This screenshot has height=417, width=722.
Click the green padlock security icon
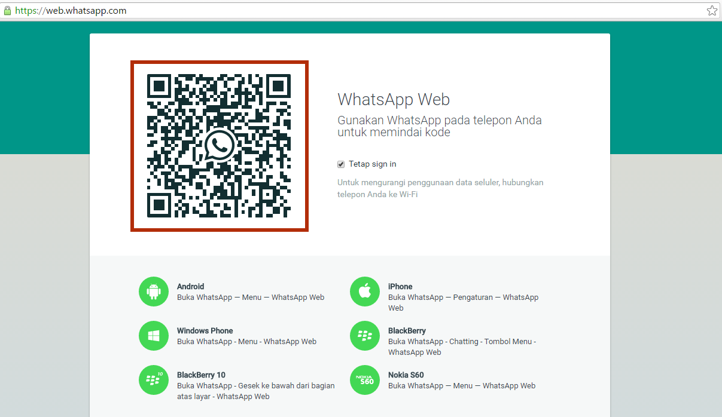8,10
